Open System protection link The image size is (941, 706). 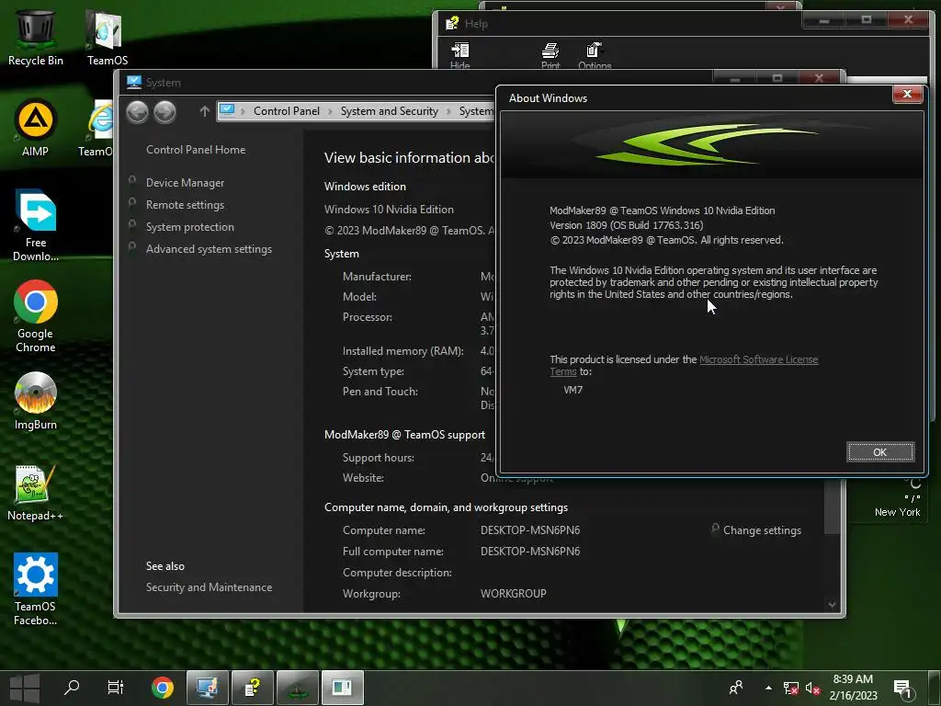click(x=189, y=227)
